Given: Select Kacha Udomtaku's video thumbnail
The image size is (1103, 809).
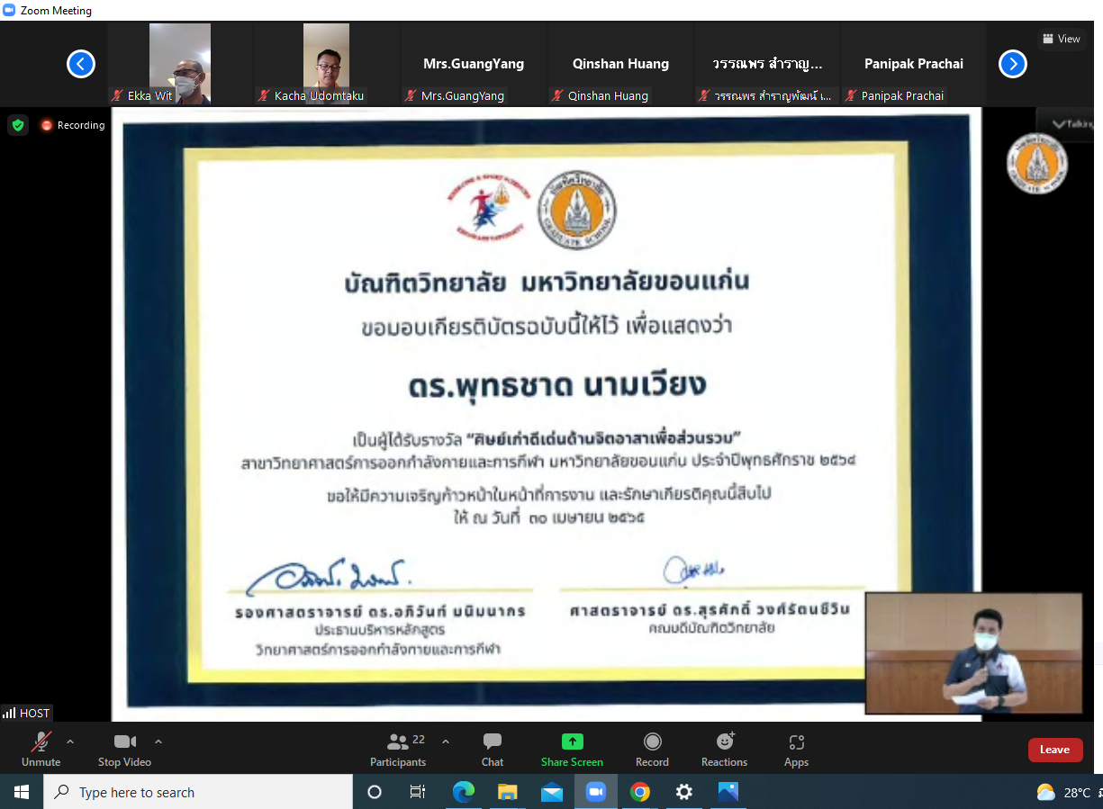Looking at the screenshot, I should coord(326,63).
